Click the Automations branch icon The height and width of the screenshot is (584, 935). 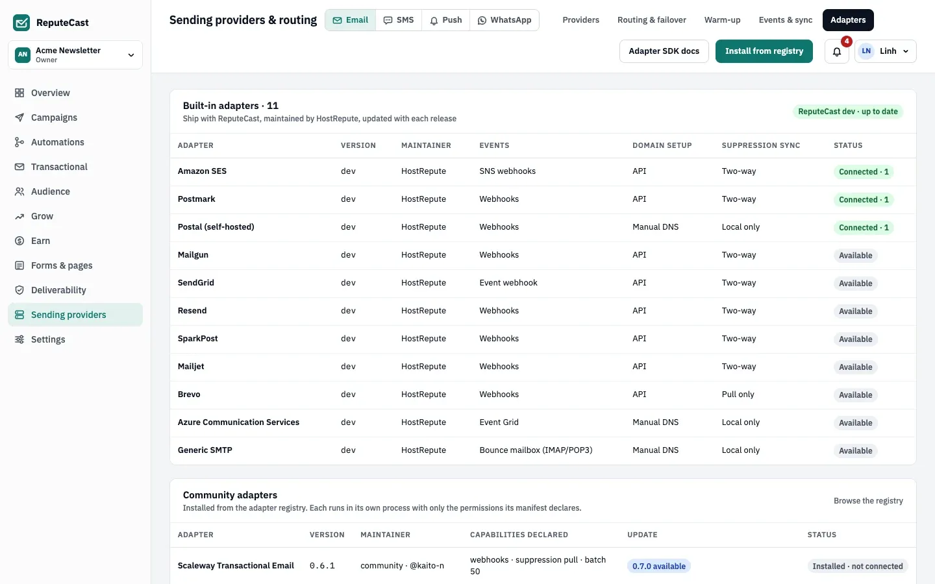point(19,142)
